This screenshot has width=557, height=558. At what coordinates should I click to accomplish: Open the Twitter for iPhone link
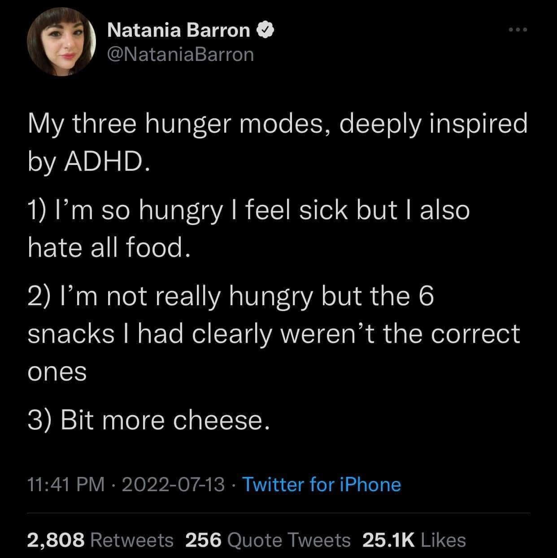click(321, 484)
